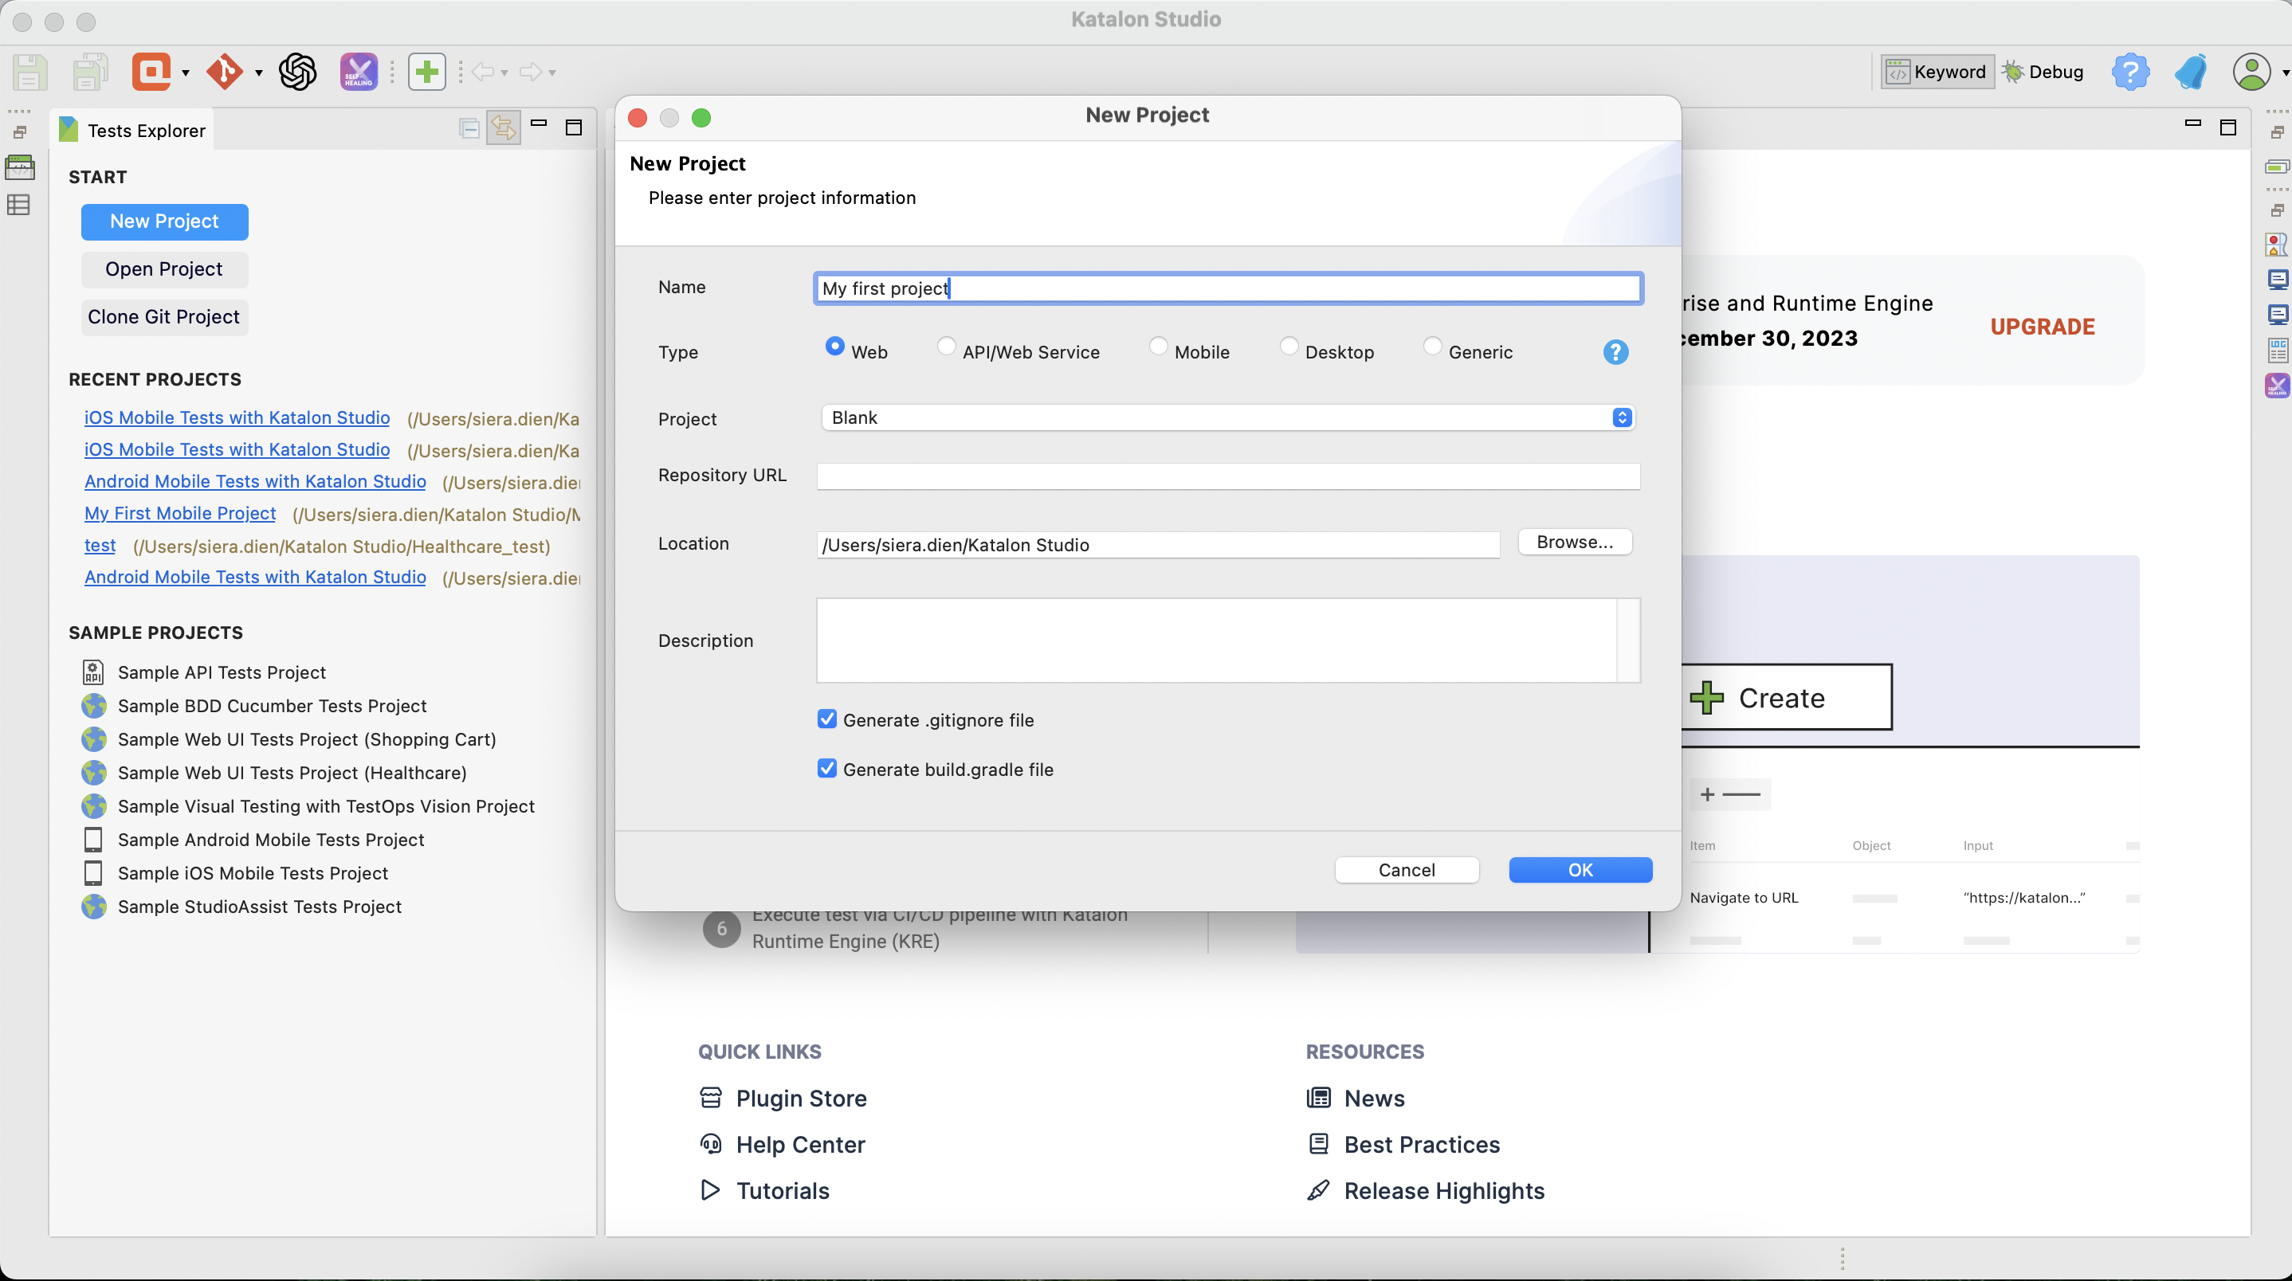Open the Record Web dropdown arrow
Viewport: 2292px width, 1281px height.
tap(185, 73)
